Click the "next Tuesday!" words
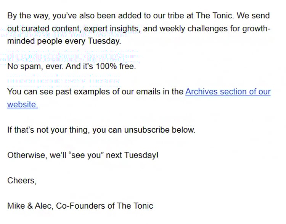 pos(132,155)
